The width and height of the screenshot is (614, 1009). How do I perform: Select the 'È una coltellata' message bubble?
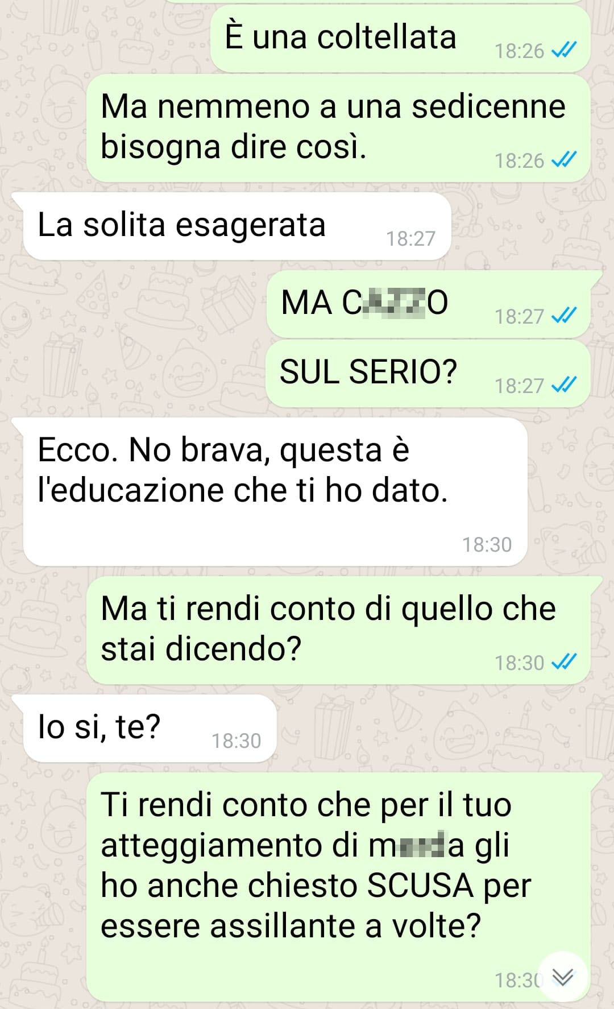400,39
